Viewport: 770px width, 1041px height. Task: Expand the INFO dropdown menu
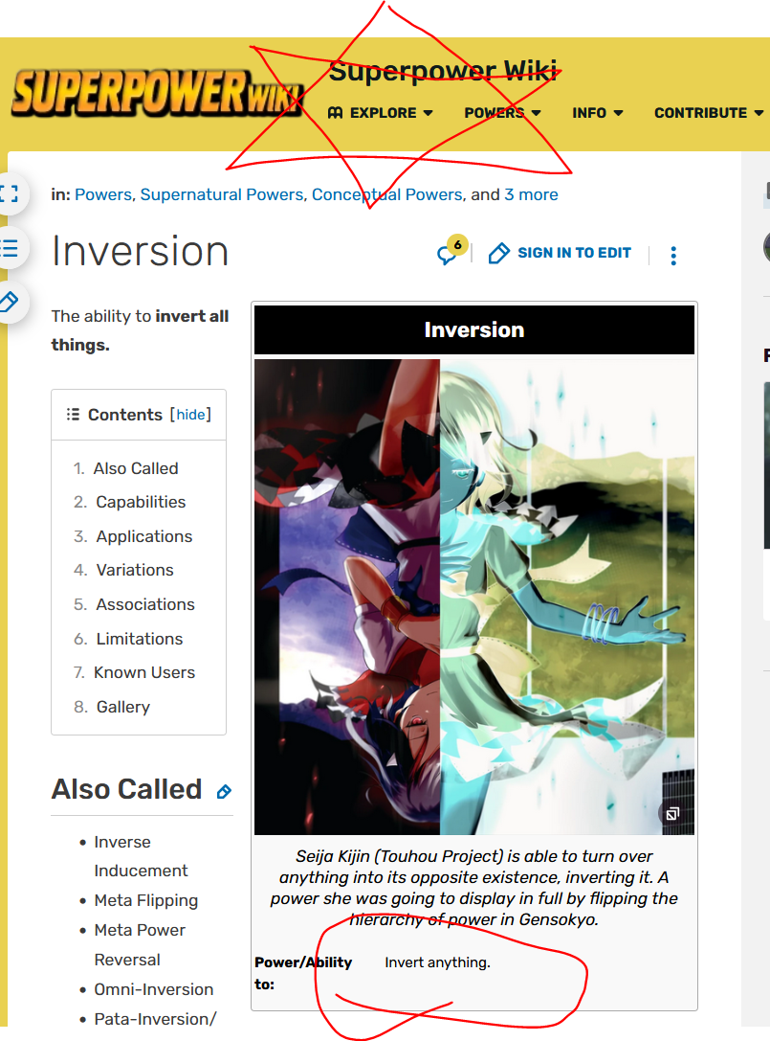click(x=598, y=113)
